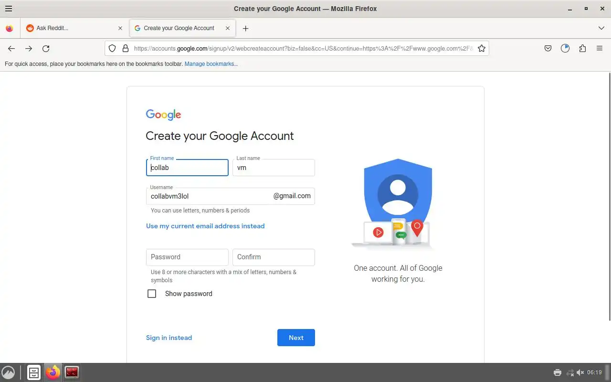Click the 06:19 clock
Image resolution: width=611 pixels, height=382 pixels.
tap(595, 372)
